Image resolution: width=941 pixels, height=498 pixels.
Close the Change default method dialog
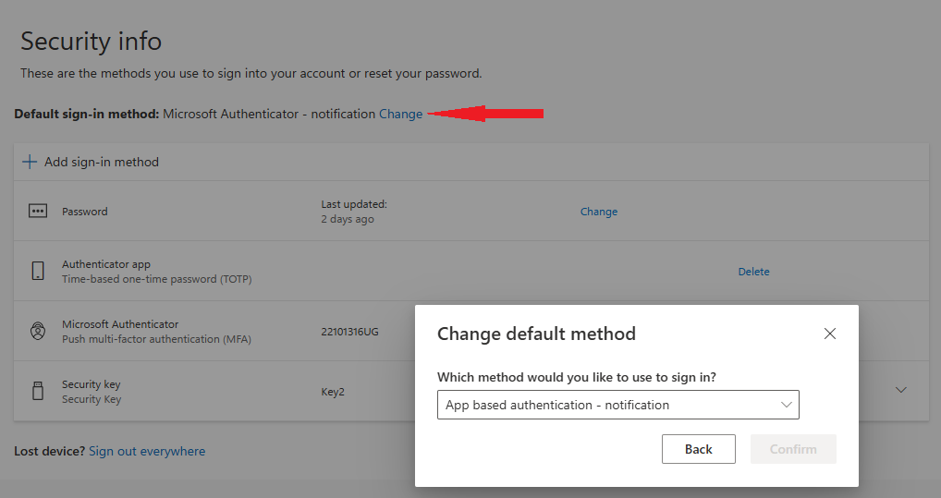[829, 334]
